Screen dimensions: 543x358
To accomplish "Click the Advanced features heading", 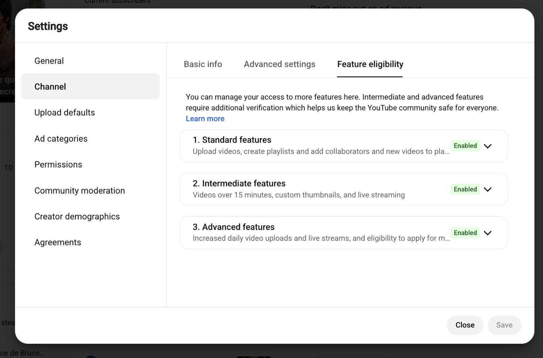I will 233,227.
